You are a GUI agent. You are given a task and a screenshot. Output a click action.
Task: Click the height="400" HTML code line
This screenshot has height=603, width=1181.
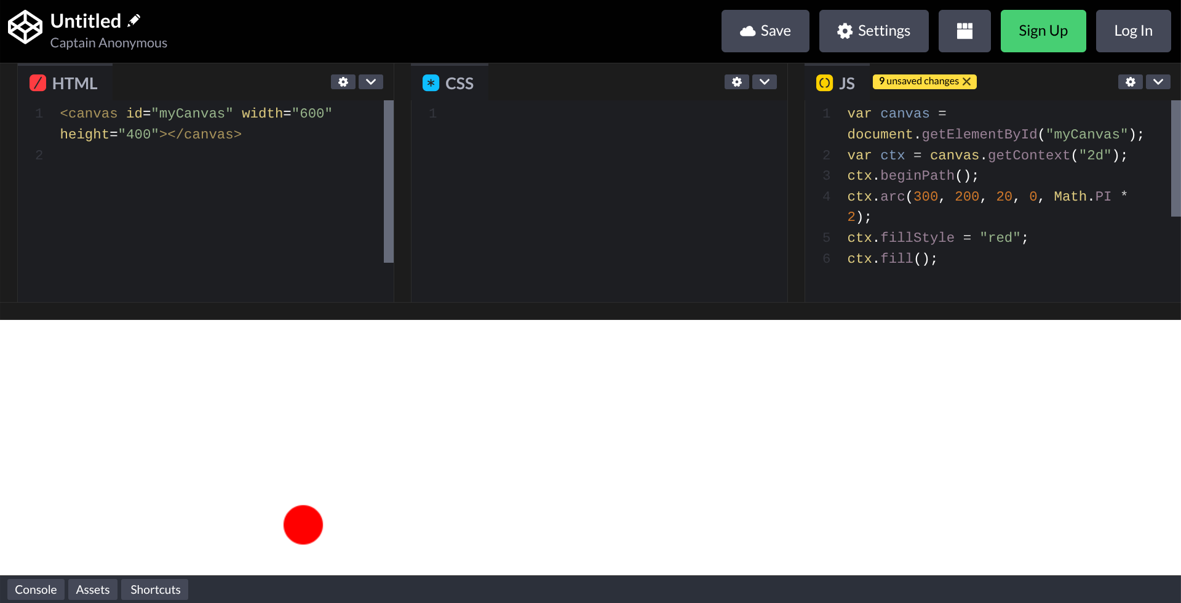[151, 134]
